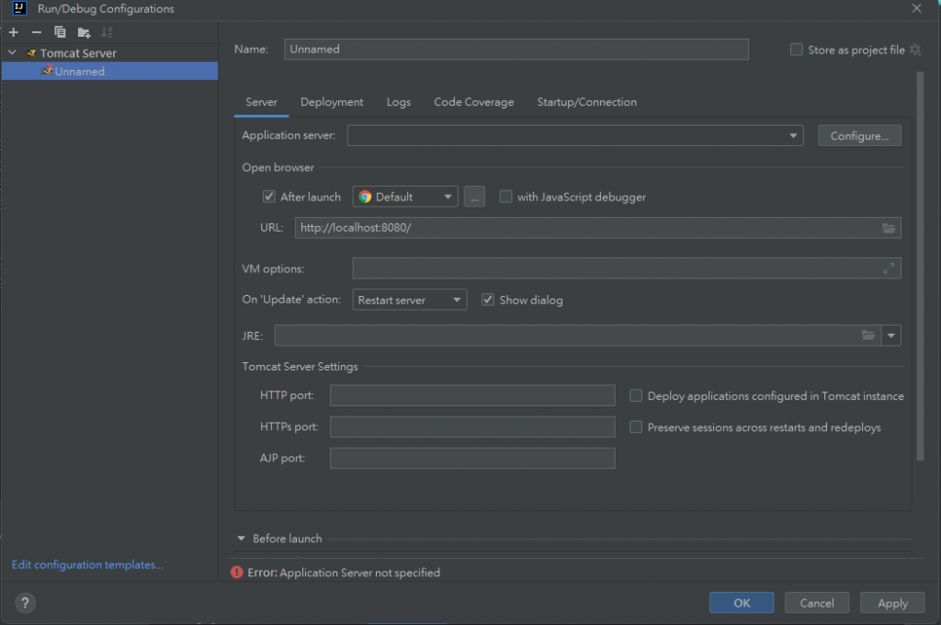The width and height of the screenshot is (941, 625).
Task: Click the Create New Folder icon
Action: tap(84, 32)
